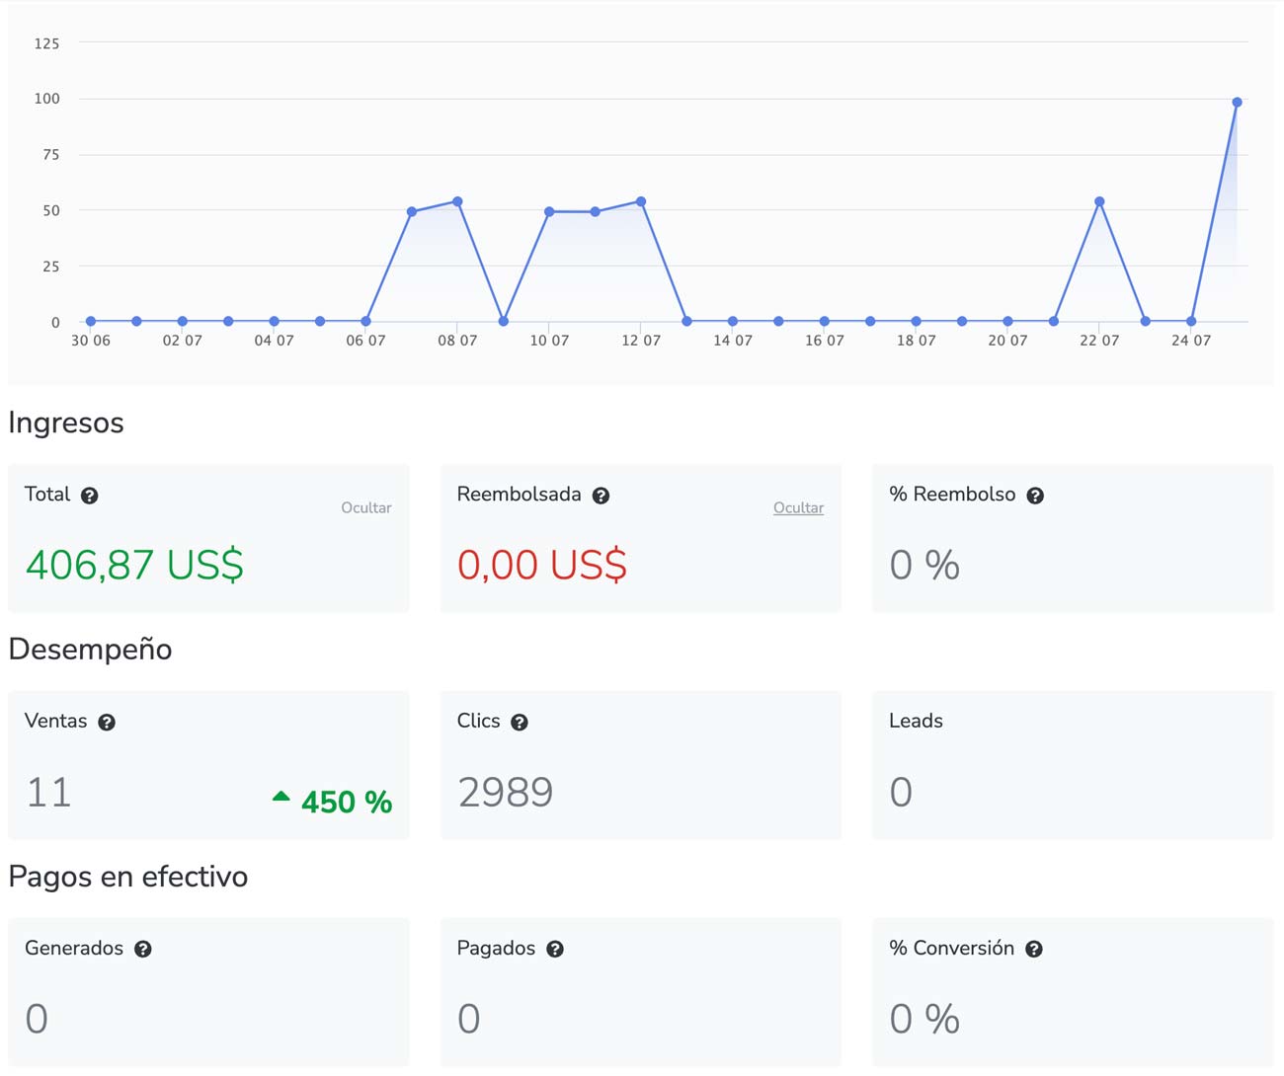The height and width of the screenshot is (1076, 1284).
Task: Select the chart data point near 100
Action: coord(1237,103)
